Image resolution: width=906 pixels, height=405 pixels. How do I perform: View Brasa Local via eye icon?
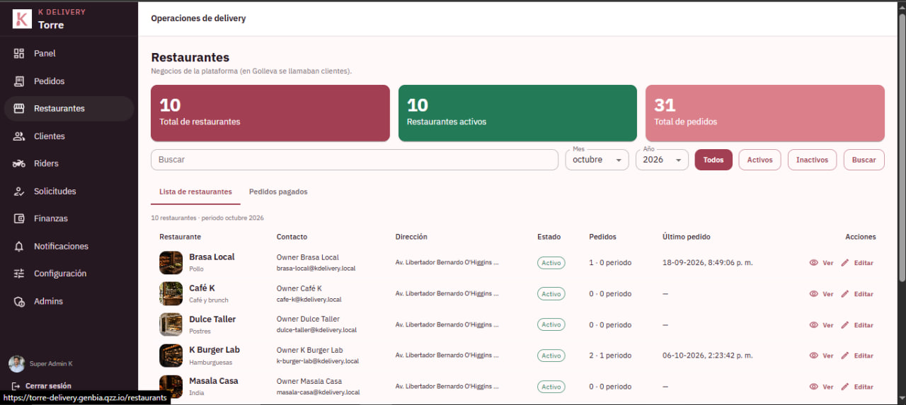814,263
